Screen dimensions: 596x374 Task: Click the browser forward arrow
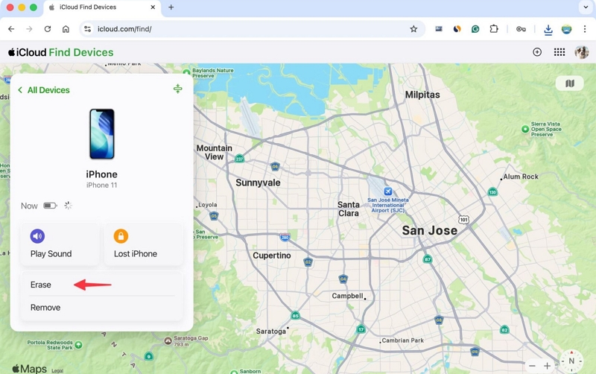click(29, 29)
